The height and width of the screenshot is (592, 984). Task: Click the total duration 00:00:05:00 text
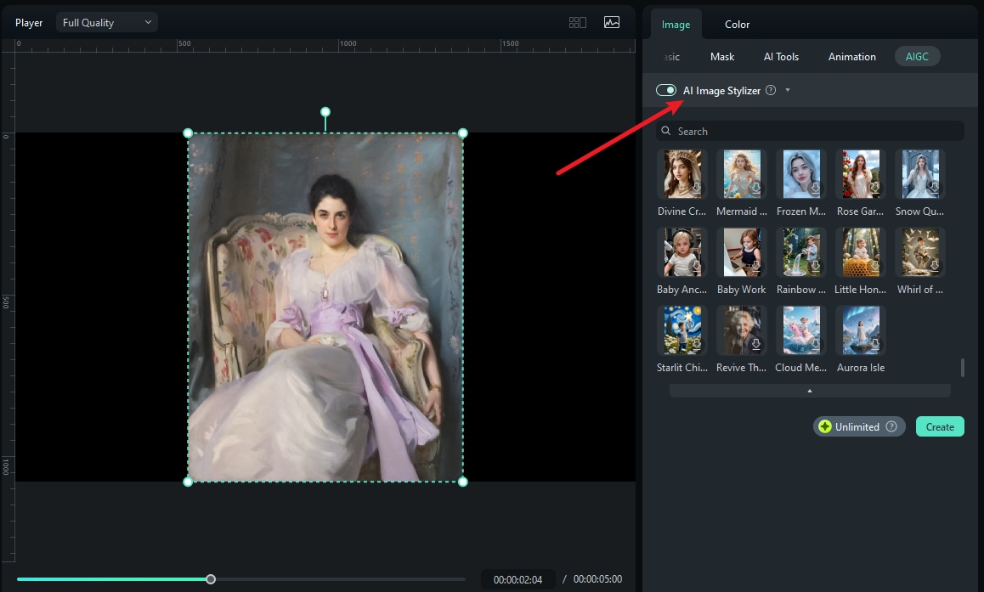click(x=597, y=578)
